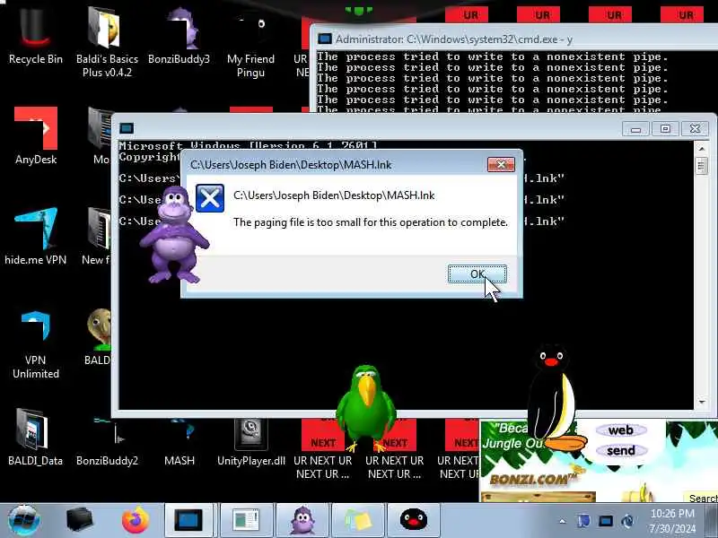Click the BONZI.COM logo link
Image resolution: width=718 pixels, height=538 pixels.
[534, 479]
